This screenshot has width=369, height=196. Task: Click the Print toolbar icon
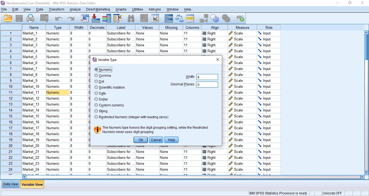(x=31, y=18)
